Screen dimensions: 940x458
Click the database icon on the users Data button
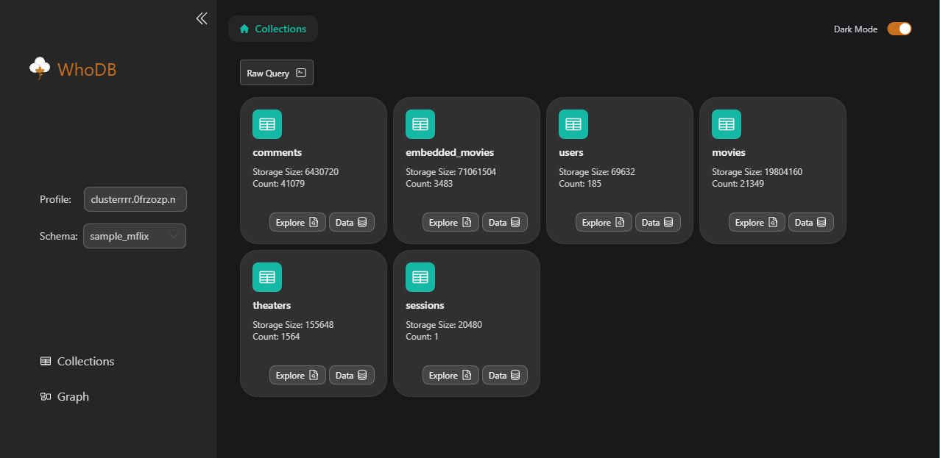point(668,221)
